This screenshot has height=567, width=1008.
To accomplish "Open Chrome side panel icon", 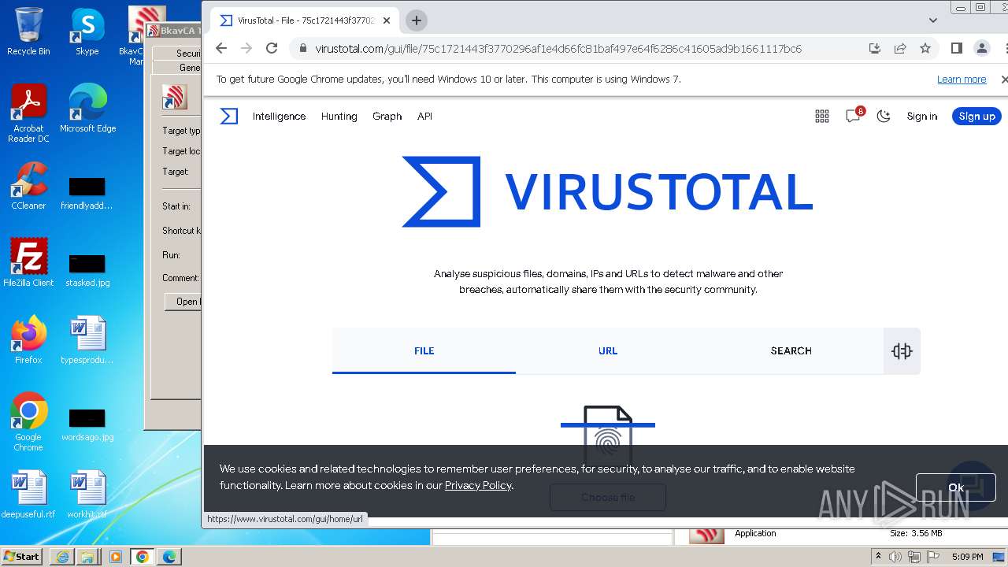I will [x=956, y=48].
